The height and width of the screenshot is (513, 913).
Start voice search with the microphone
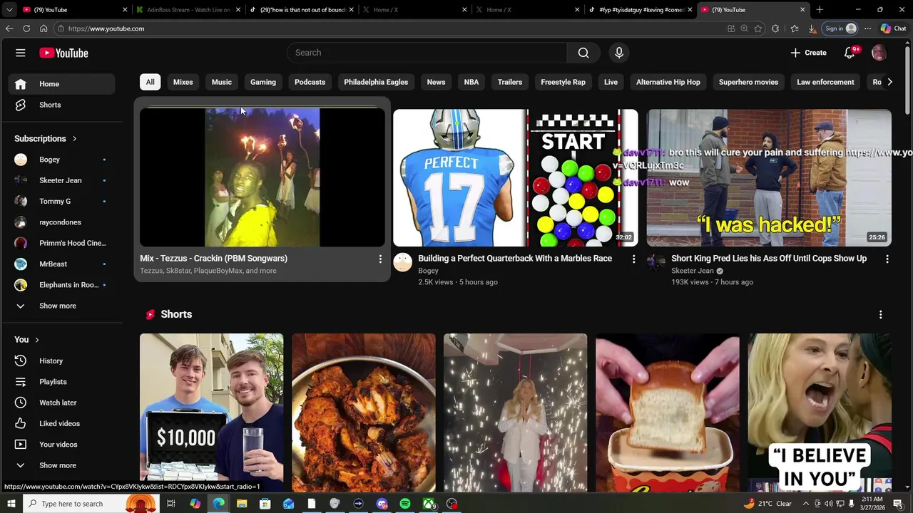click(619, 53)
